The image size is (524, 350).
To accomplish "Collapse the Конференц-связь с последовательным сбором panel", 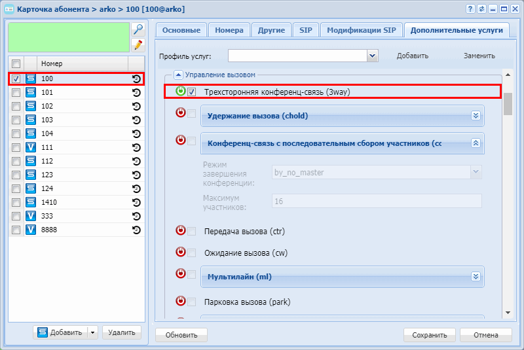I will pyautogui.click(x=476, y=143).
